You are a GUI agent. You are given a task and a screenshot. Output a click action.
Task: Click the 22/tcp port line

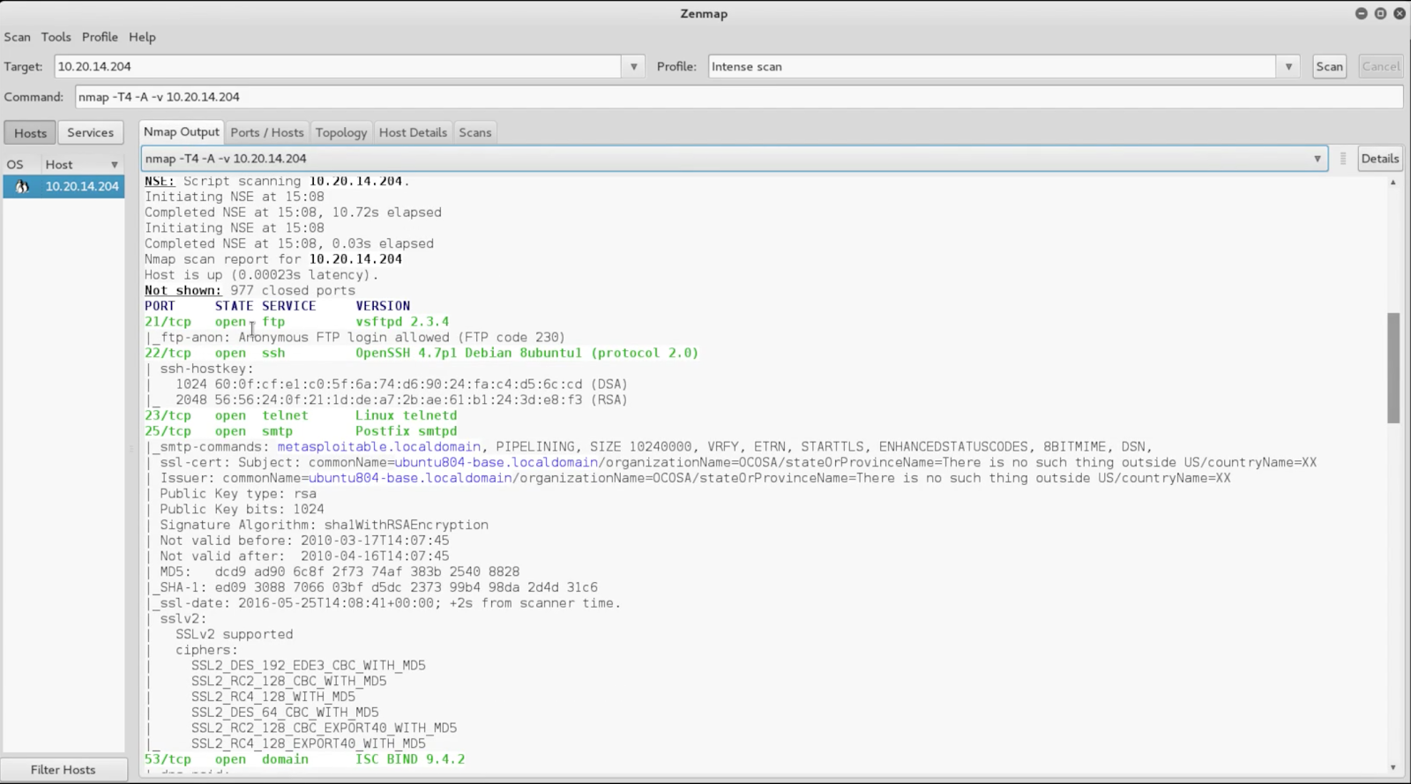click(422, 353)
